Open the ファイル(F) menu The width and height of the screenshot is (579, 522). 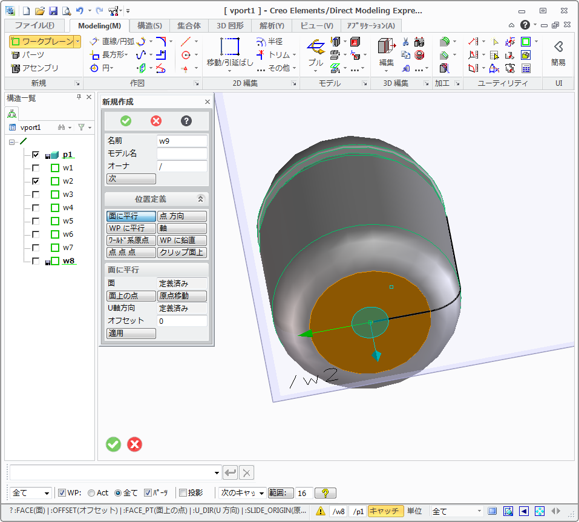click(x=34, y=25)
